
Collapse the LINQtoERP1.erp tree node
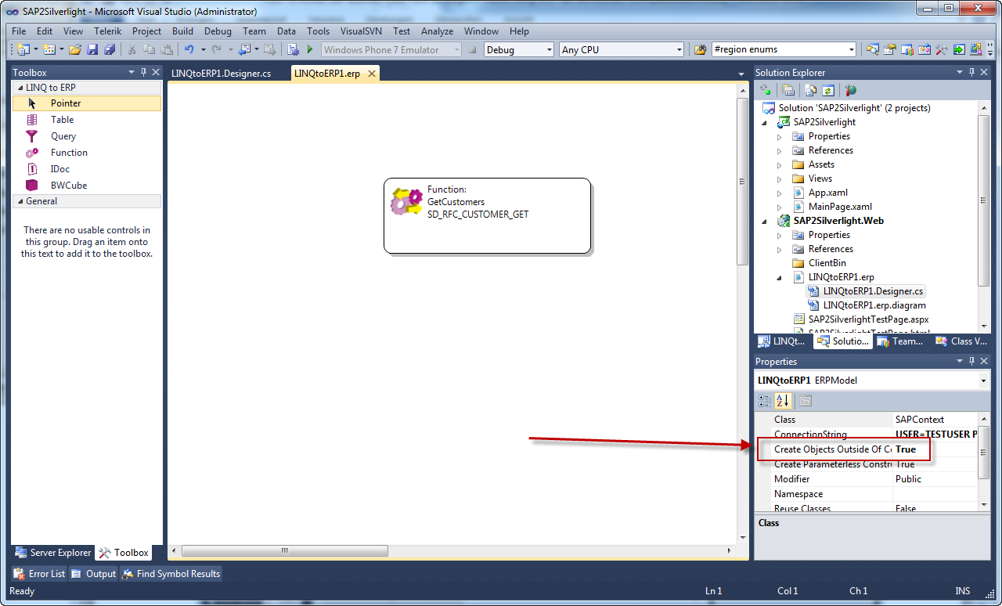coord(779,277)
